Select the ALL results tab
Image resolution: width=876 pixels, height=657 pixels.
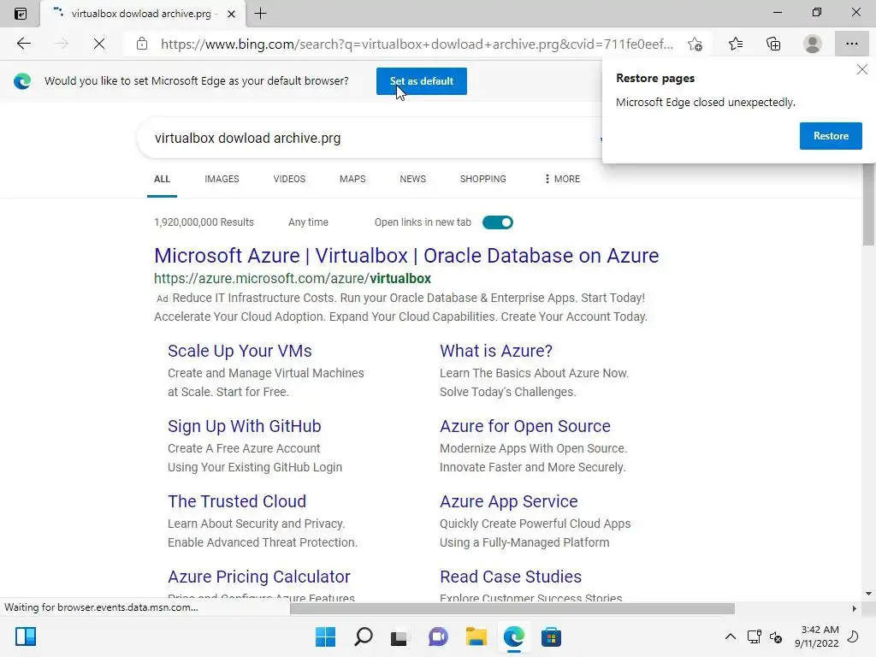[162, 179]
